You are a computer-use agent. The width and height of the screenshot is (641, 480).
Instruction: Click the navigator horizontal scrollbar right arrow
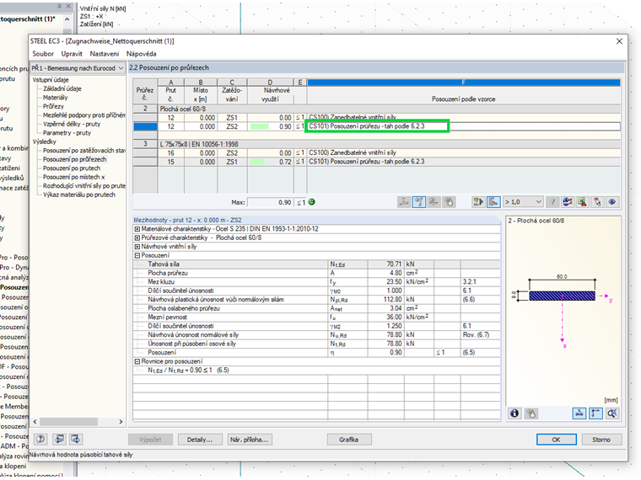[121, 422]
